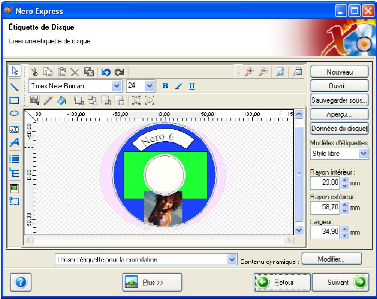Image resolution: width=377 pixels, height=299 pixels.
Task: Click the Retour button
Action: pyautogui.click(x=282, y=282)
